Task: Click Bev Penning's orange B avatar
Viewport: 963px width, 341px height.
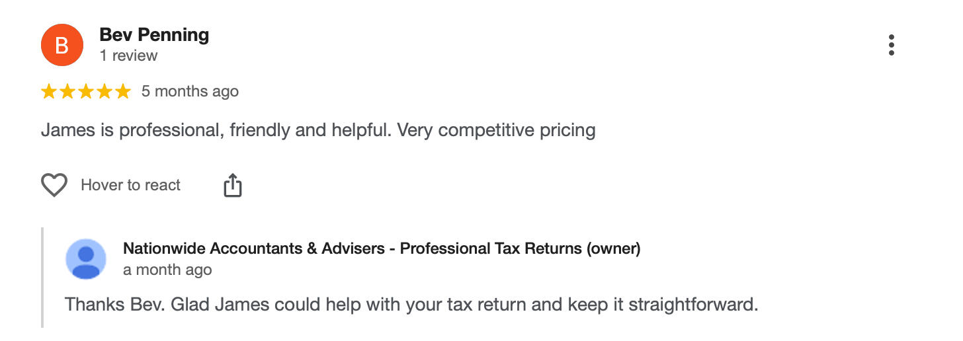Action: pyautogui.click(x=62, y=45)
